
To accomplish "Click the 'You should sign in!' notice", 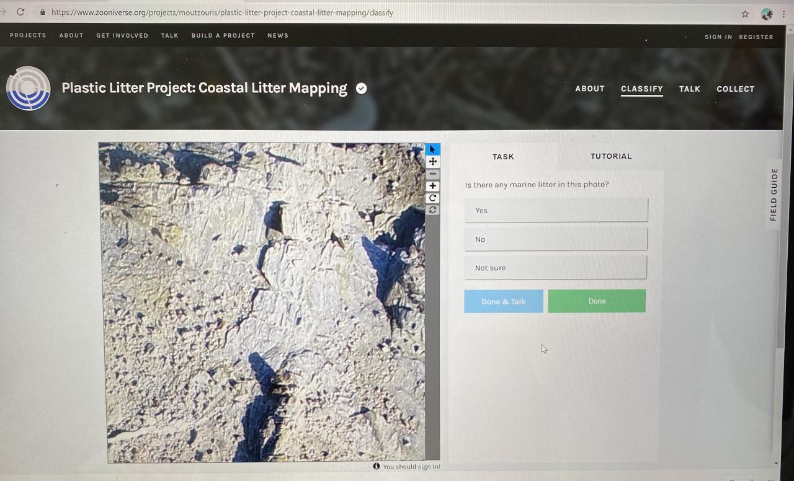I will 412,466.
